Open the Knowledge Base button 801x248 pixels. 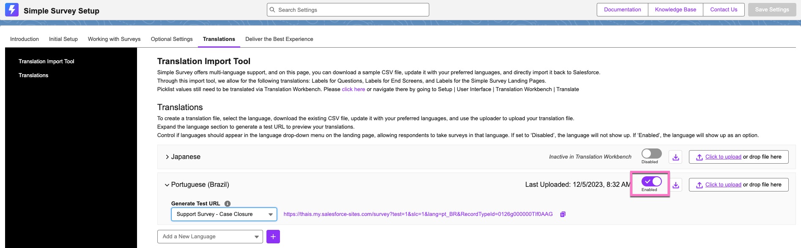click(675, 10)
